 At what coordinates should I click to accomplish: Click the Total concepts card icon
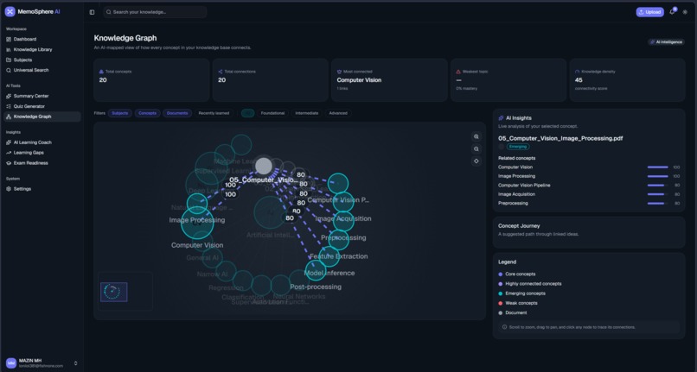point(101,72)
